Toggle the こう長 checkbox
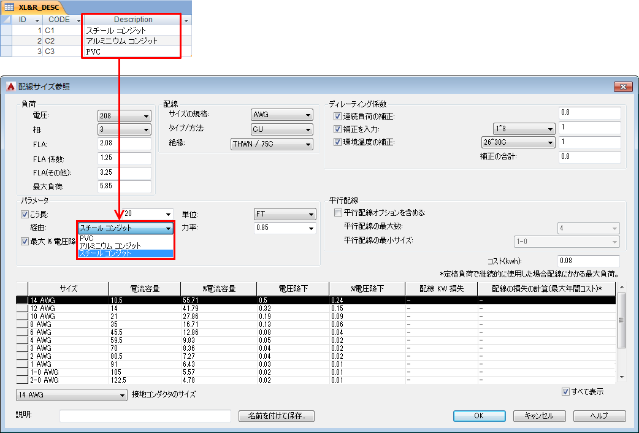Screen dimensions: 639x433 [25, 214]
